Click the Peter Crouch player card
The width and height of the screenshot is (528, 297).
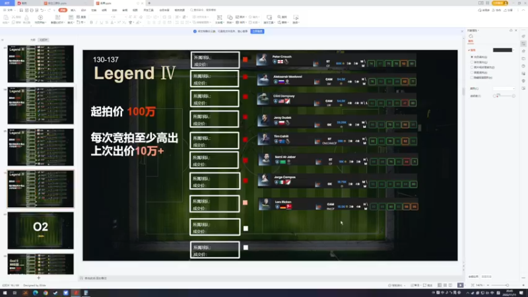336,60
